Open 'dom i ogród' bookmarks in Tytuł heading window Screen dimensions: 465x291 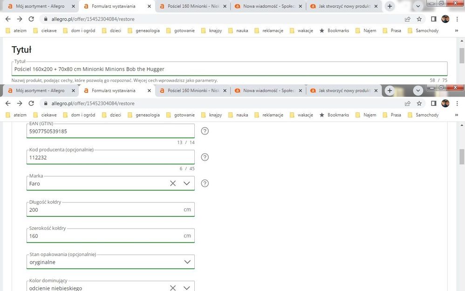tap(79, 31)
